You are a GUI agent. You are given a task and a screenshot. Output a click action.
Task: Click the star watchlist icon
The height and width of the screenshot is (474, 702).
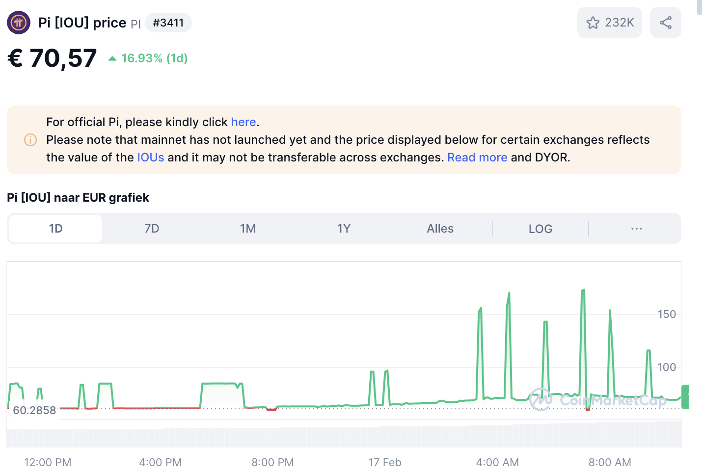pos(593,22)
